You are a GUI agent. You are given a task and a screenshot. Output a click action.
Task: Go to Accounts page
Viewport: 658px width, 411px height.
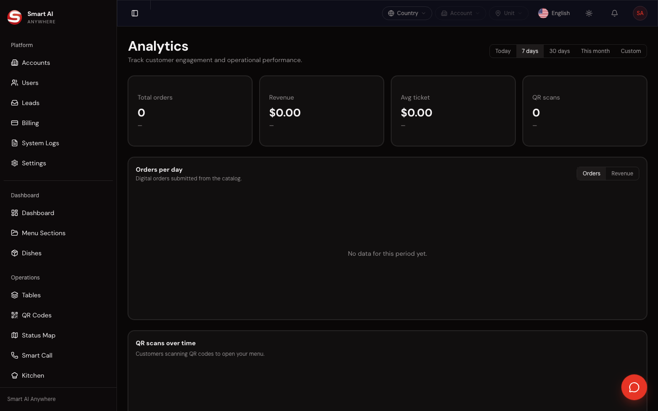(58, 63)
